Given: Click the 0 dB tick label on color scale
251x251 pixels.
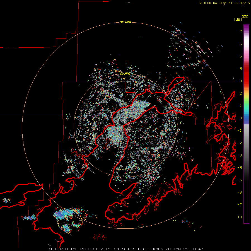Looking at the screenshot, I should (x=241, y=118).
